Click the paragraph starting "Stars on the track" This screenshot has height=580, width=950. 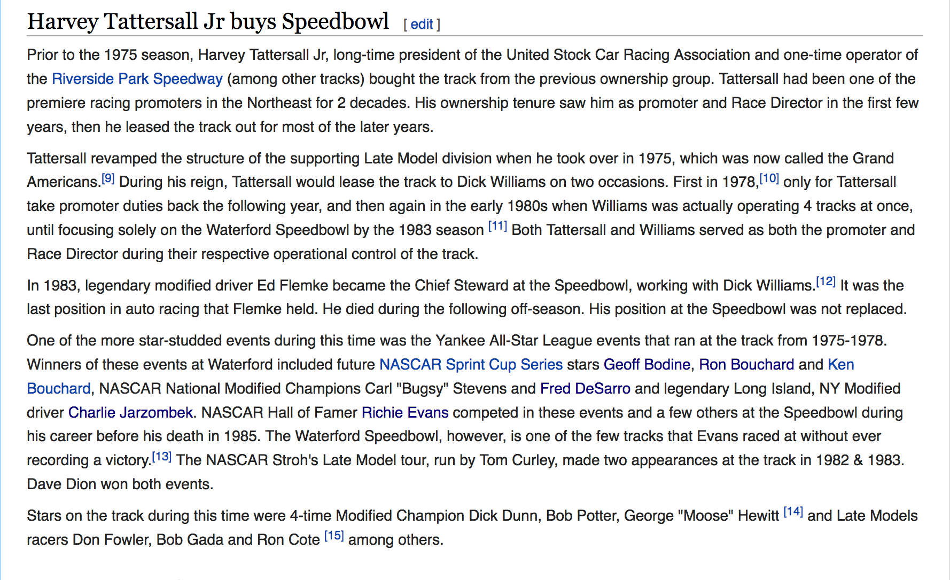(x=472, y=527)
